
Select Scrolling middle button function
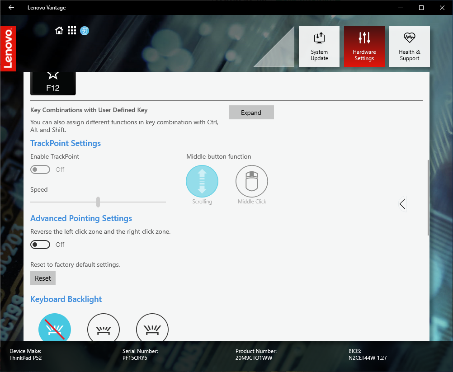tap(202, 181)
